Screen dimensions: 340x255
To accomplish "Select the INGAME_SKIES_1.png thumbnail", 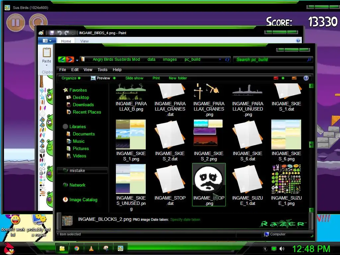I will pos(131,134).
